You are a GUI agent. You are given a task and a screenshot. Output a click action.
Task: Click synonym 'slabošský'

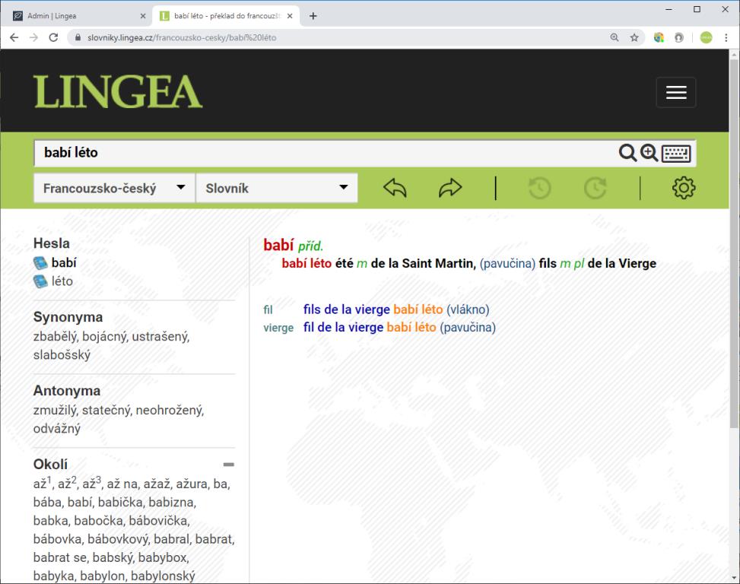(62, 355)
